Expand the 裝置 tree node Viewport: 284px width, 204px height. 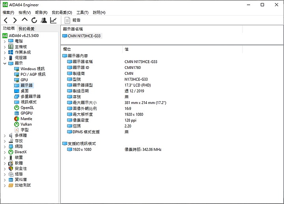click(5, 158)
